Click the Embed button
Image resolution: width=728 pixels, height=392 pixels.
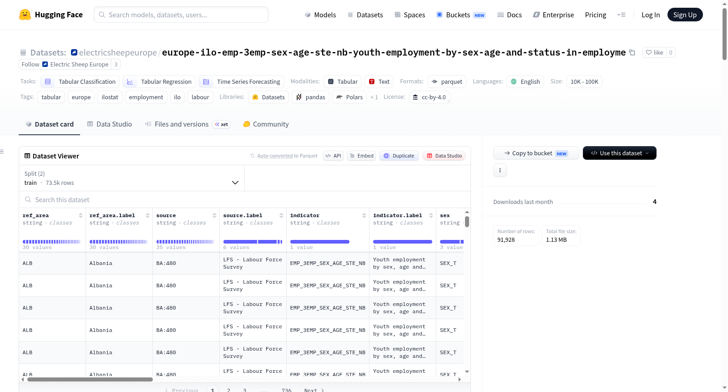(x=362, y=156)
